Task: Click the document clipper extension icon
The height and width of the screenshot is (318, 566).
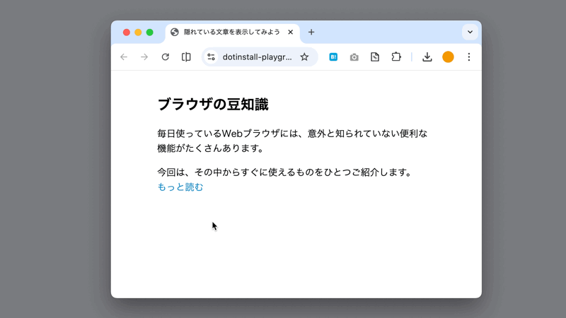Action: point(375,57)
